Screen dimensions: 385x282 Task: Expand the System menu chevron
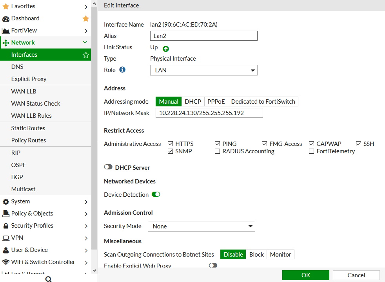click(x=86, y=202)
